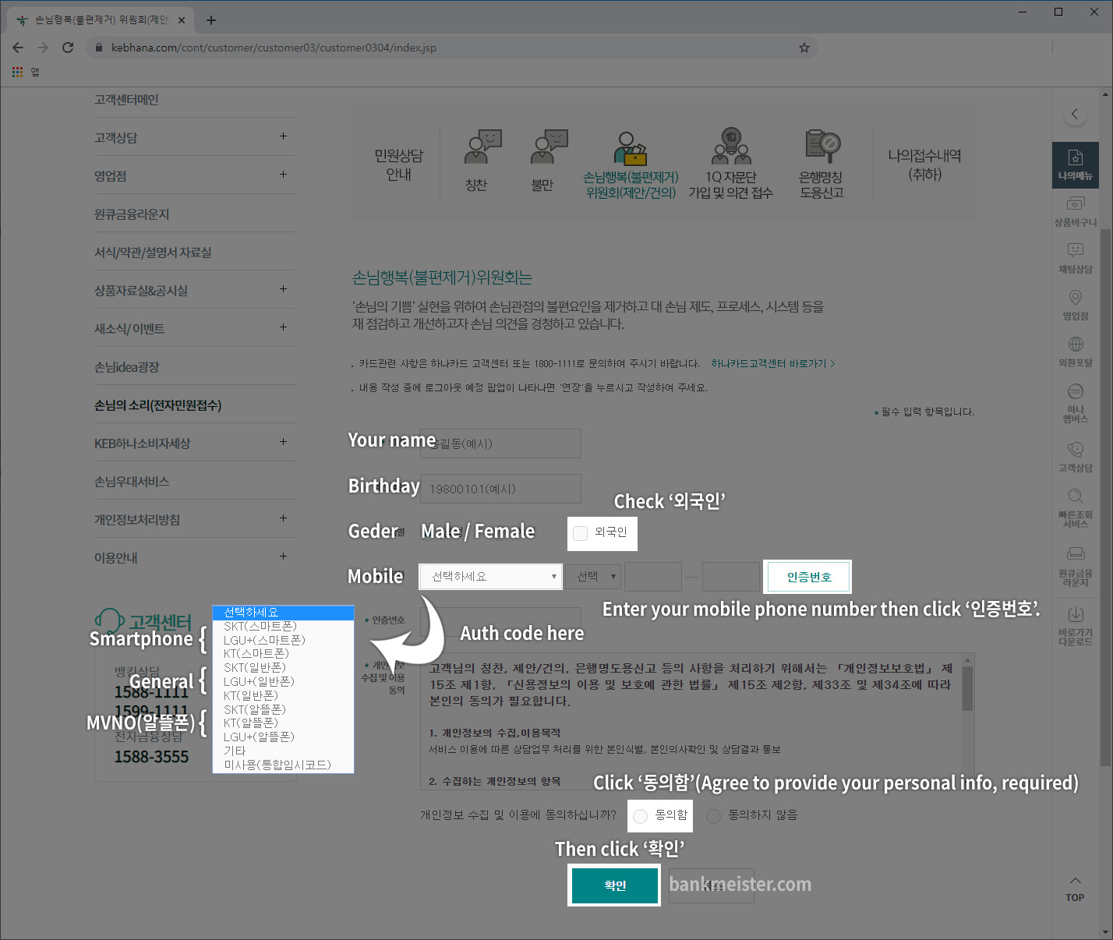The image size is (1113, 940).
Task: Open 고객상담 phone icon in right sidebar
Action: click(x=1075, y=457)
